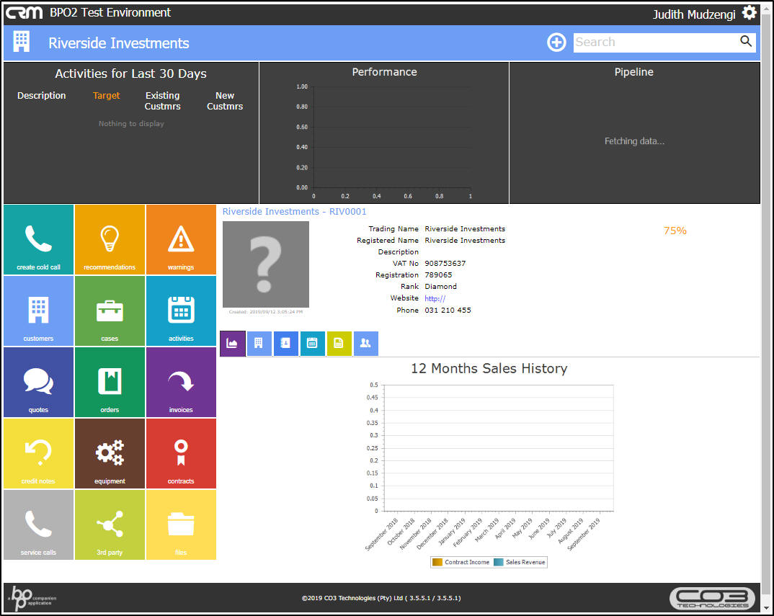Open the service calls tile
The height and width of the screenshot is (616, 774).
38,525
